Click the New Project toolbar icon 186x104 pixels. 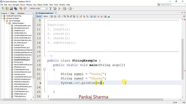pyautogui.click(x=7, y=8)
